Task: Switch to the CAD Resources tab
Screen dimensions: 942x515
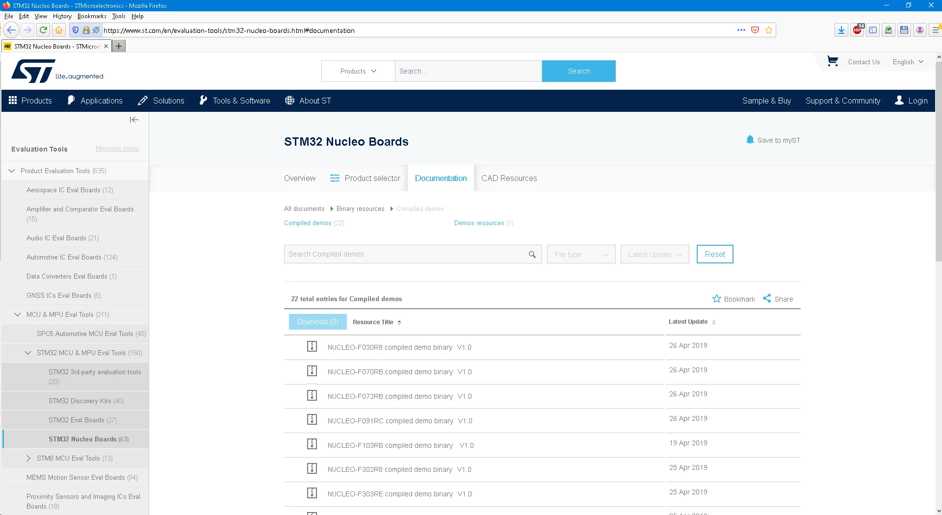Action: tap(509, 178)
